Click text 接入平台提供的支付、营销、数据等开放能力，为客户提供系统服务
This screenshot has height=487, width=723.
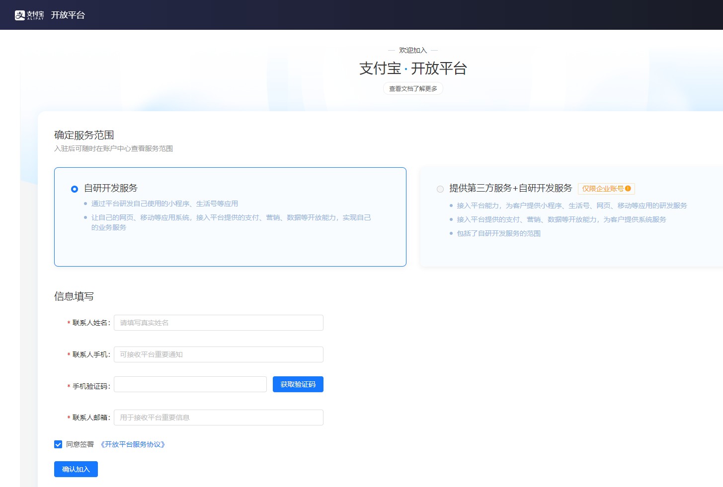click(562, 219)
